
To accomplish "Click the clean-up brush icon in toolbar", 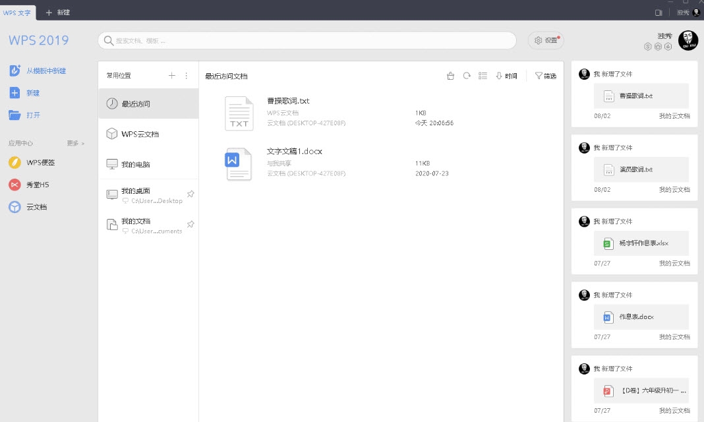I will point(451,76).
